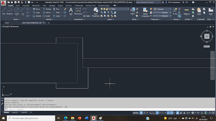Image resolution: width=216 pixels, height=121 pixels.
Task: Choose the Polyline tool
Action: [10, 11]
